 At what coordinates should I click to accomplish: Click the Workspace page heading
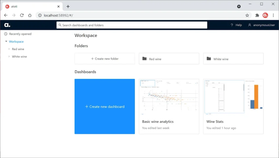[x=86, y=35]
